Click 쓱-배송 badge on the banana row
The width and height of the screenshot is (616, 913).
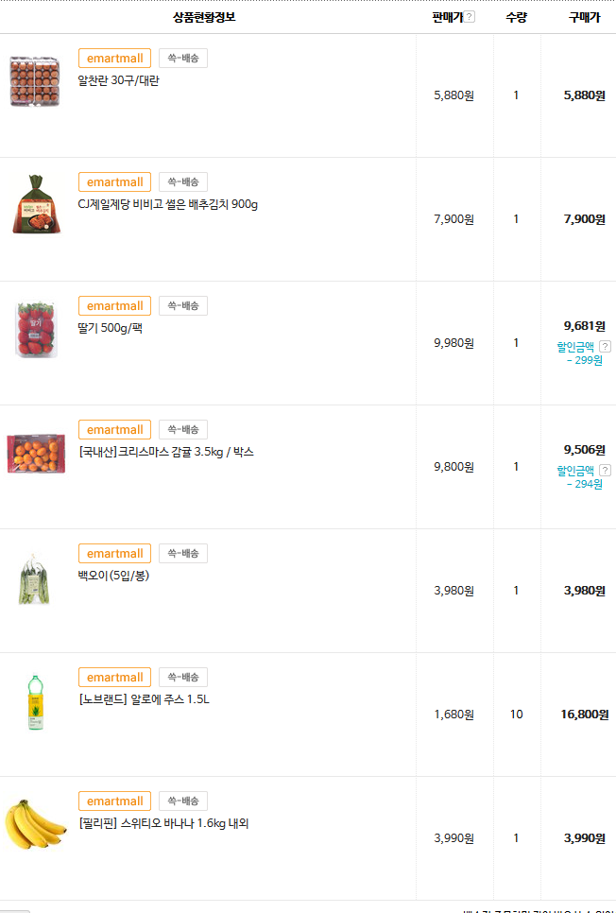point(183,801)
